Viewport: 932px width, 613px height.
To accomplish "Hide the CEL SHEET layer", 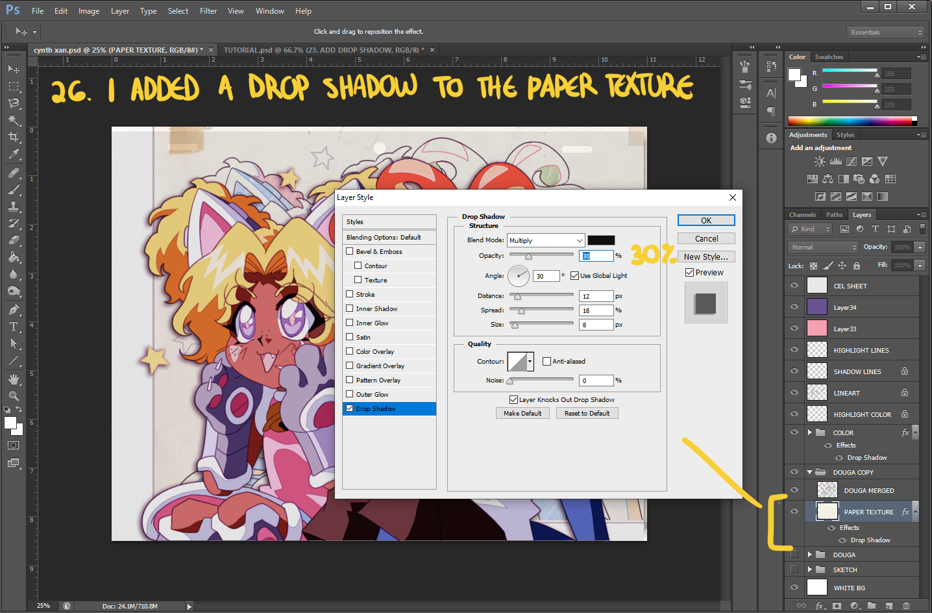I will coord(794,286).
